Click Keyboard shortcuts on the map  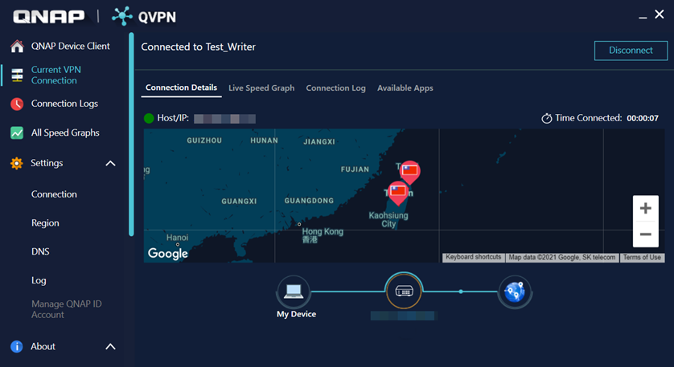coord(473,257)
